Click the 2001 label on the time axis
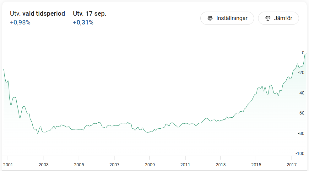309x171 pixels. [x=8, y=165]
